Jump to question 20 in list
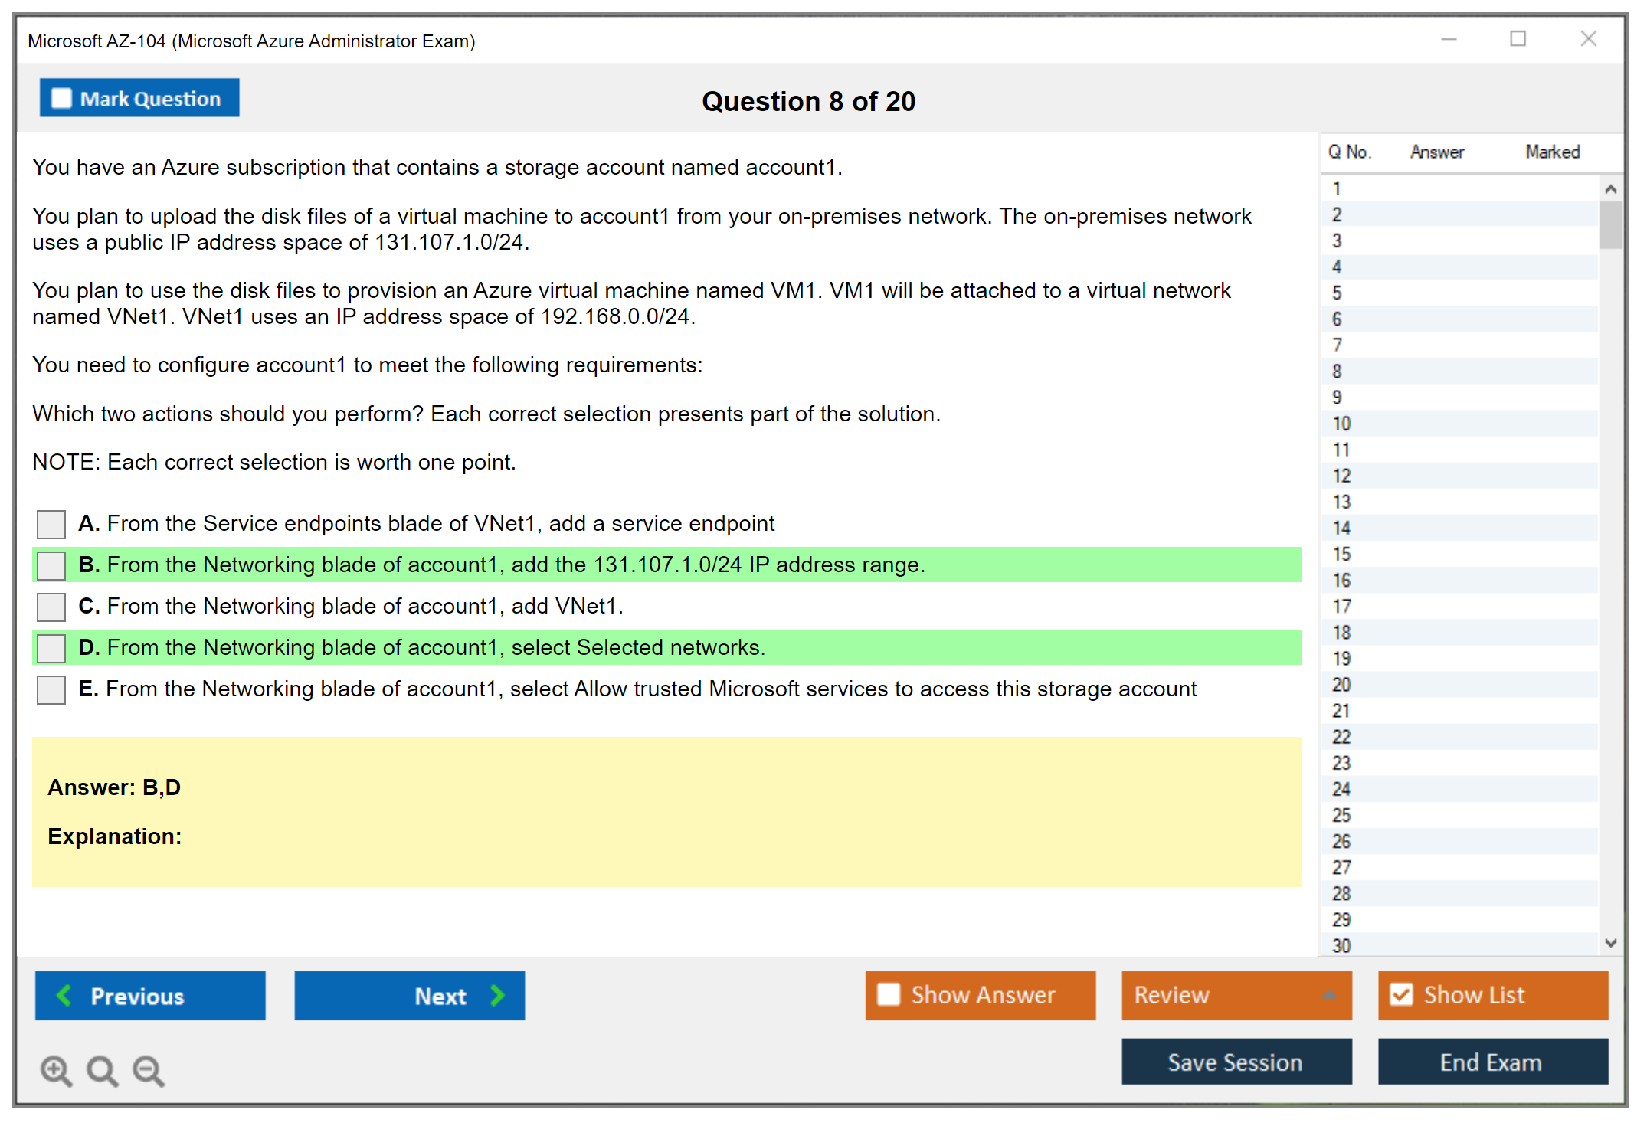 pyautogui.click(x=1341, y=685)
